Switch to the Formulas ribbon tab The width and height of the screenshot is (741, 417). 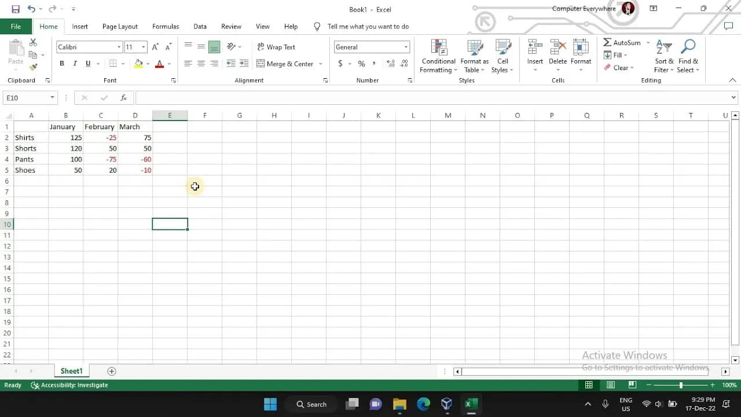click(x=166, y=26)
